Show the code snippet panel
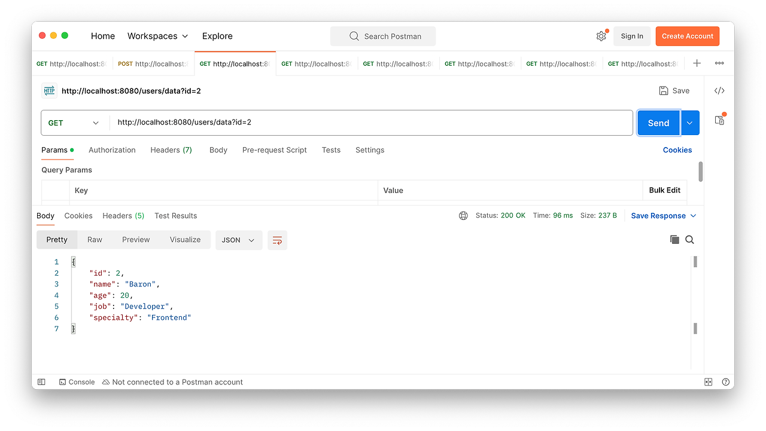The image size is (766, 431). [x=719, y=91]
